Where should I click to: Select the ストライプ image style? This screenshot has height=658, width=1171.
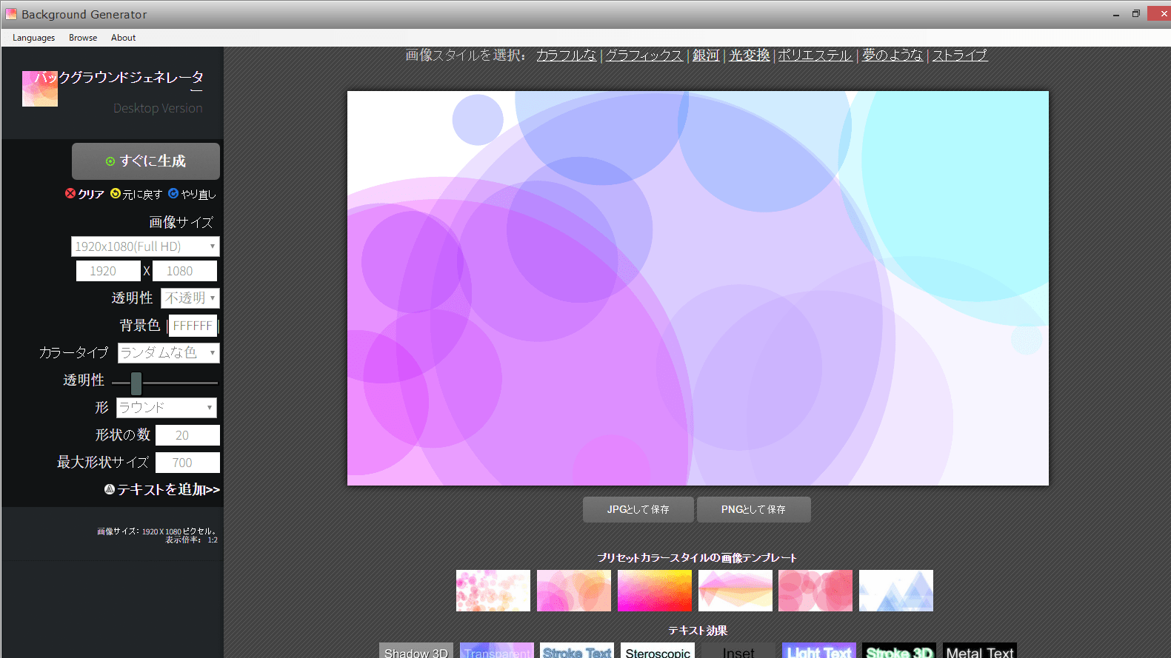click(x=960, y=55)
